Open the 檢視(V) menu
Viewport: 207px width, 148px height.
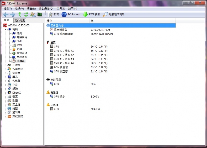click(x=20, y=9)
